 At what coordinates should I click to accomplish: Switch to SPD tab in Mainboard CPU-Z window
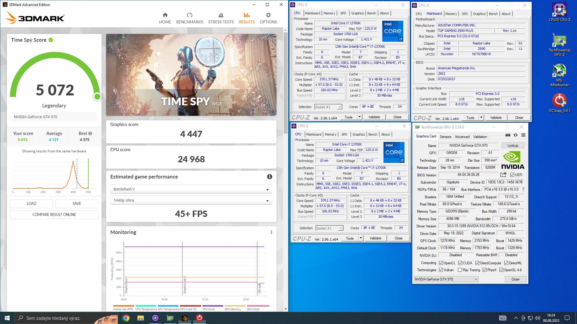click(465, 14)
